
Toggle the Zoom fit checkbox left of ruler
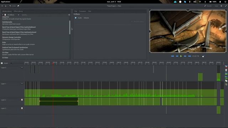(x=2, y=63)
